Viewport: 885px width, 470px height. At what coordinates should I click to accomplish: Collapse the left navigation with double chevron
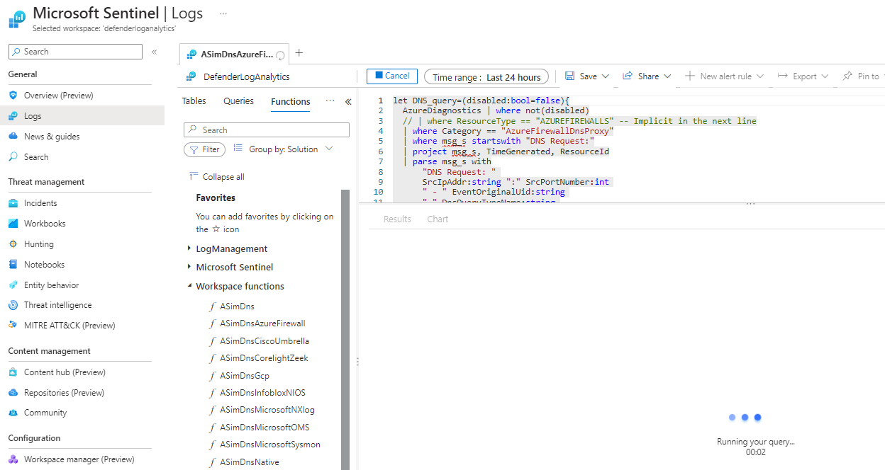pyautogui.click(x=154, y=52)
